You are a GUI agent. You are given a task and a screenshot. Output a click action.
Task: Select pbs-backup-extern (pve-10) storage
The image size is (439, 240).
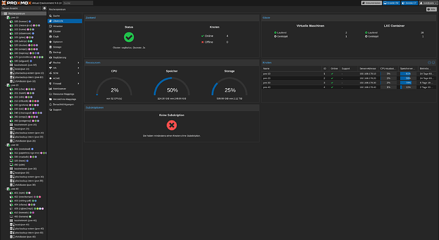pyautogui.click(x=29, y=73)
